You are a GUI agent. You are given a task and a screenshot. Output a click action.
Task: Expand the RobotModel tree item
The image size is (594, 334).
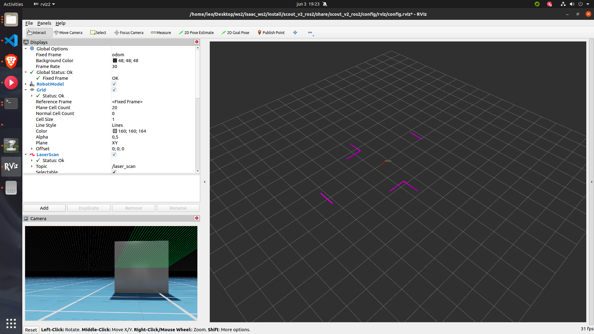[26, 84]
